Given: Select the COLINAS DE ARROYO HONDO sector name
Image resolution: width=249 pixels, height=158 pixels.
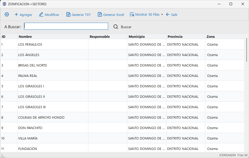Looking at the screenshot, I should [41, 118].
